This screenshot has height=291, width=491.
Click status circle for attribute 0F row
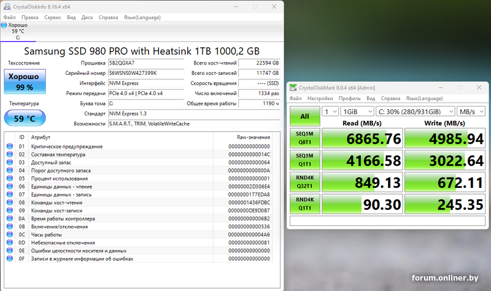10,258
